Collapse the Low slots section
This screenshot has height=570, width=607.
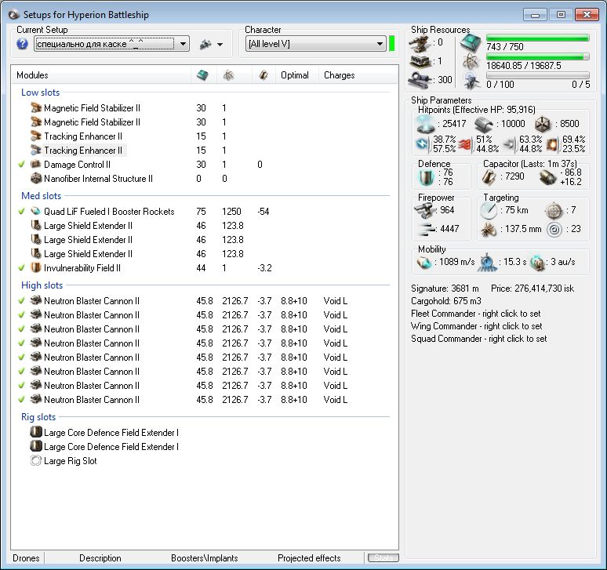[40, 93]
